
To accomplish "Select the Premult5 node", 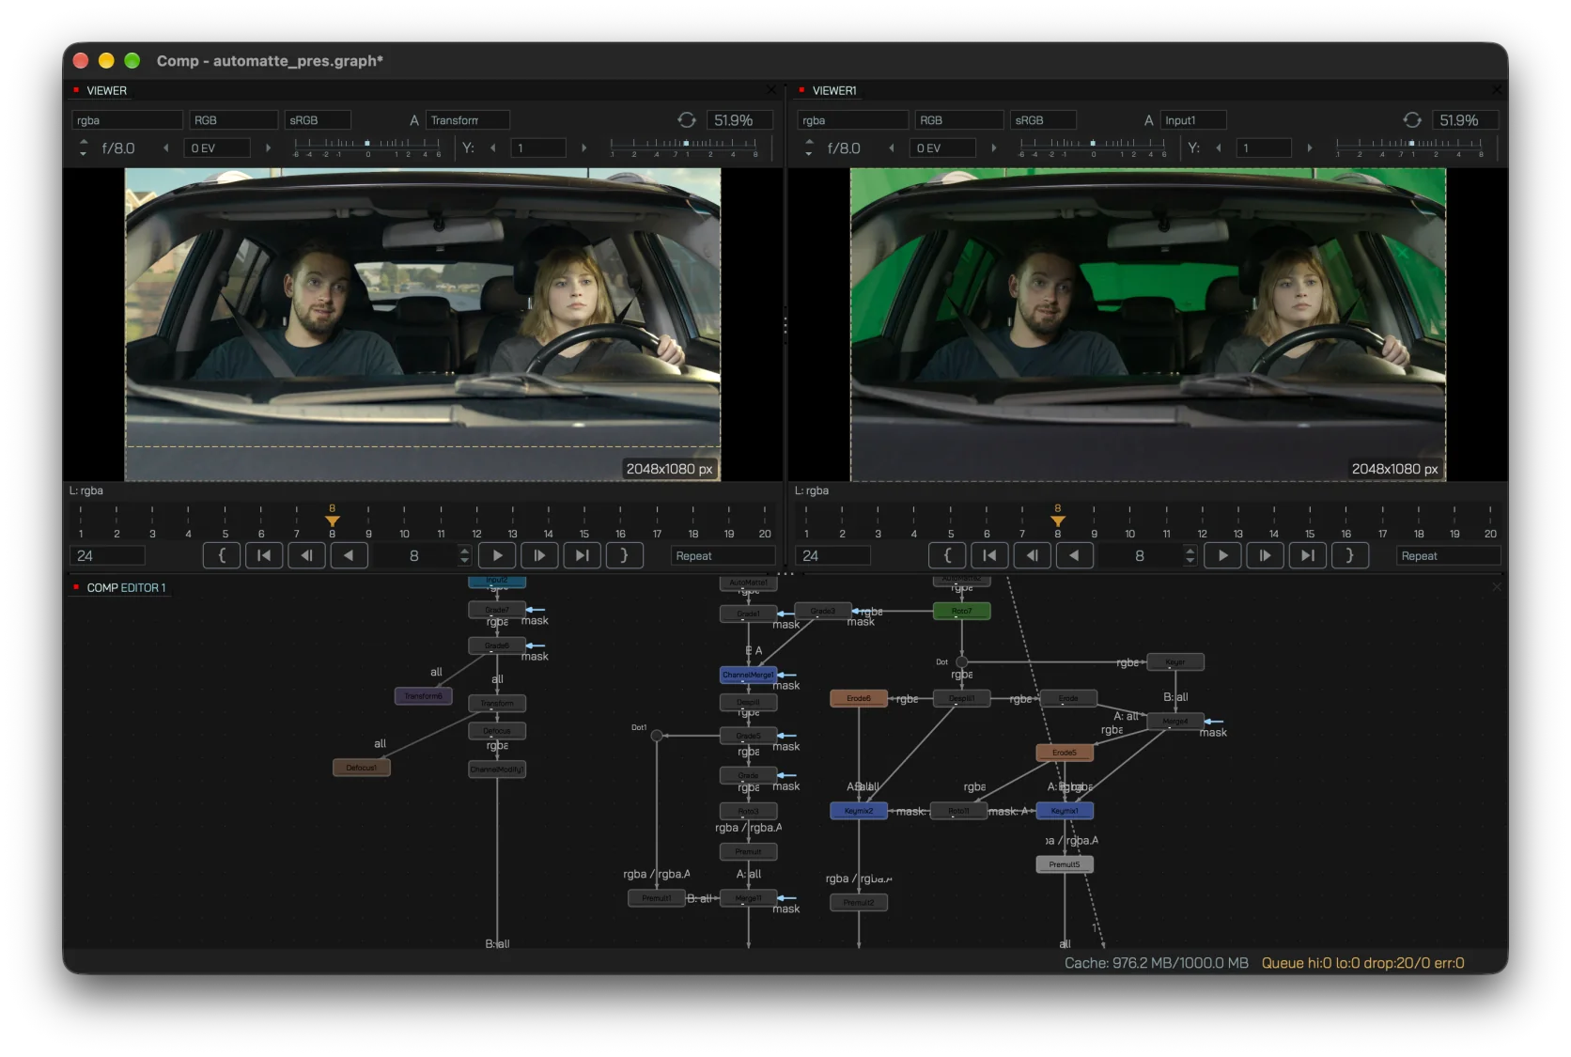I will (1065, 864).
